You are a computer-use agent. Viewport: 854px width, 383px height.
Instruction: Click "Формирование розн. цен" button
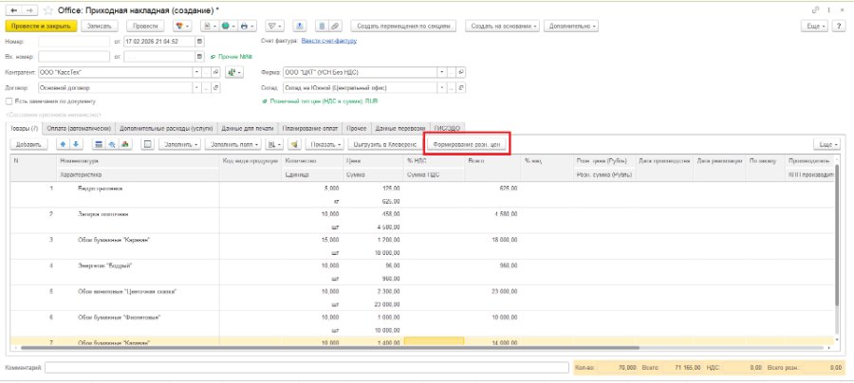pyautogui.click(x=467, y=145)
